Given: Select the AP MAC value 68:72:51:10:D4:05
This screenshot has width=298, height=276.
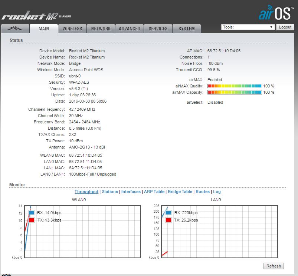Looking at the screenshot, I should point(224,51).
